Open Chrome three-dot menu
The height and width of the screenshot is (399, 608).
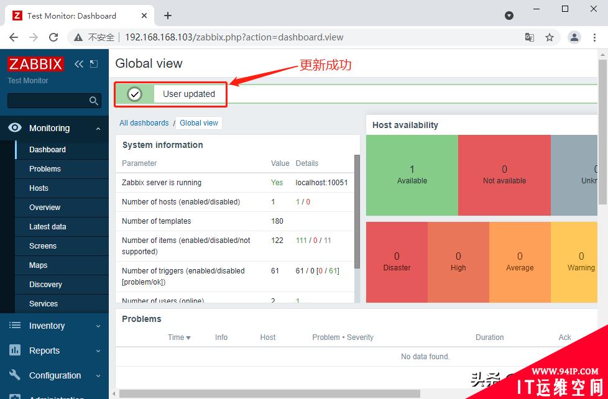594,37
